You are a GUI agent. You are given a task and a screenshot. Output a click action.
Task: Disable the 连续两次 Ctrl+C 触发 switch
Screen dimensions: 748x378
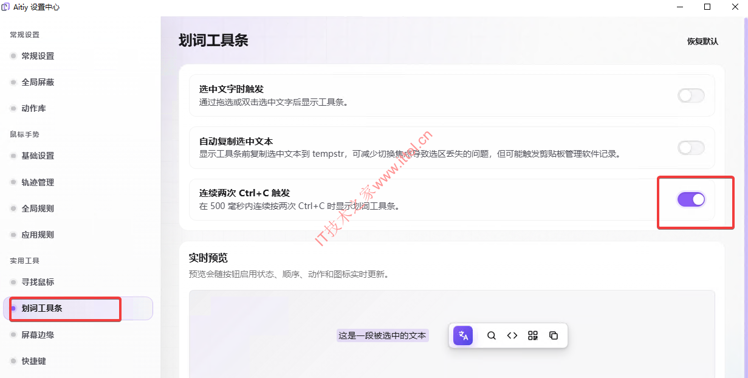pos(691,199)
